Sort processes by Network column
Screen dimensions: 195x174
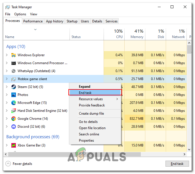point(176,34)
